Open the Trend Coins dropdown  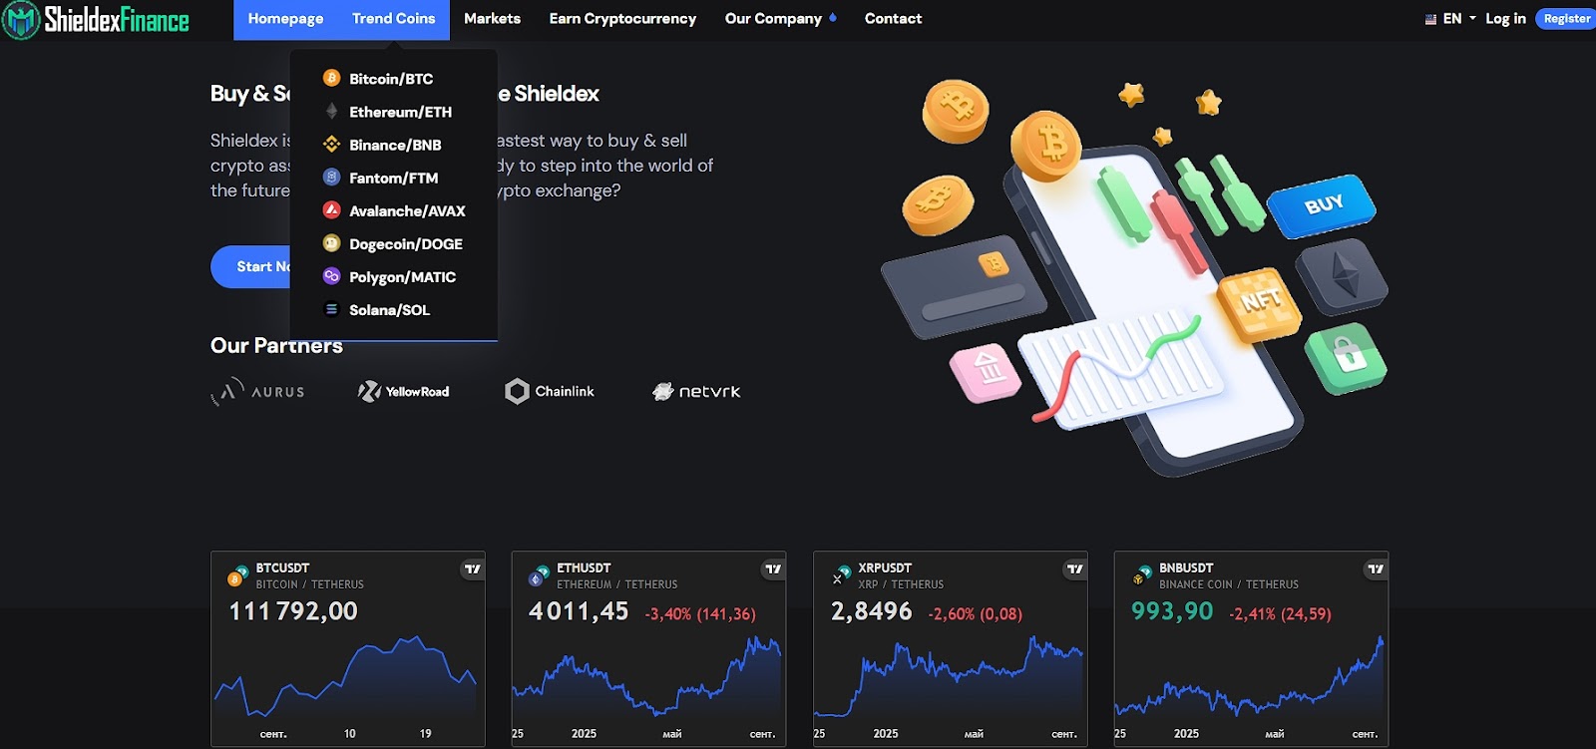point(393,19)
